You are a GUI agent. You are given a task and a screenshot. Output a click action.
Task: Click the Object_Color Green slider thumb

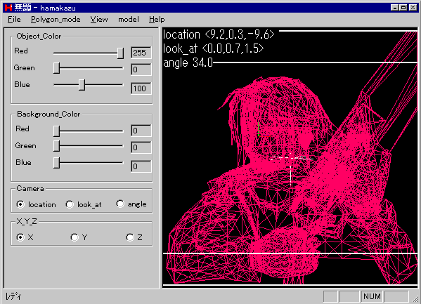click(x=56, y=68)
